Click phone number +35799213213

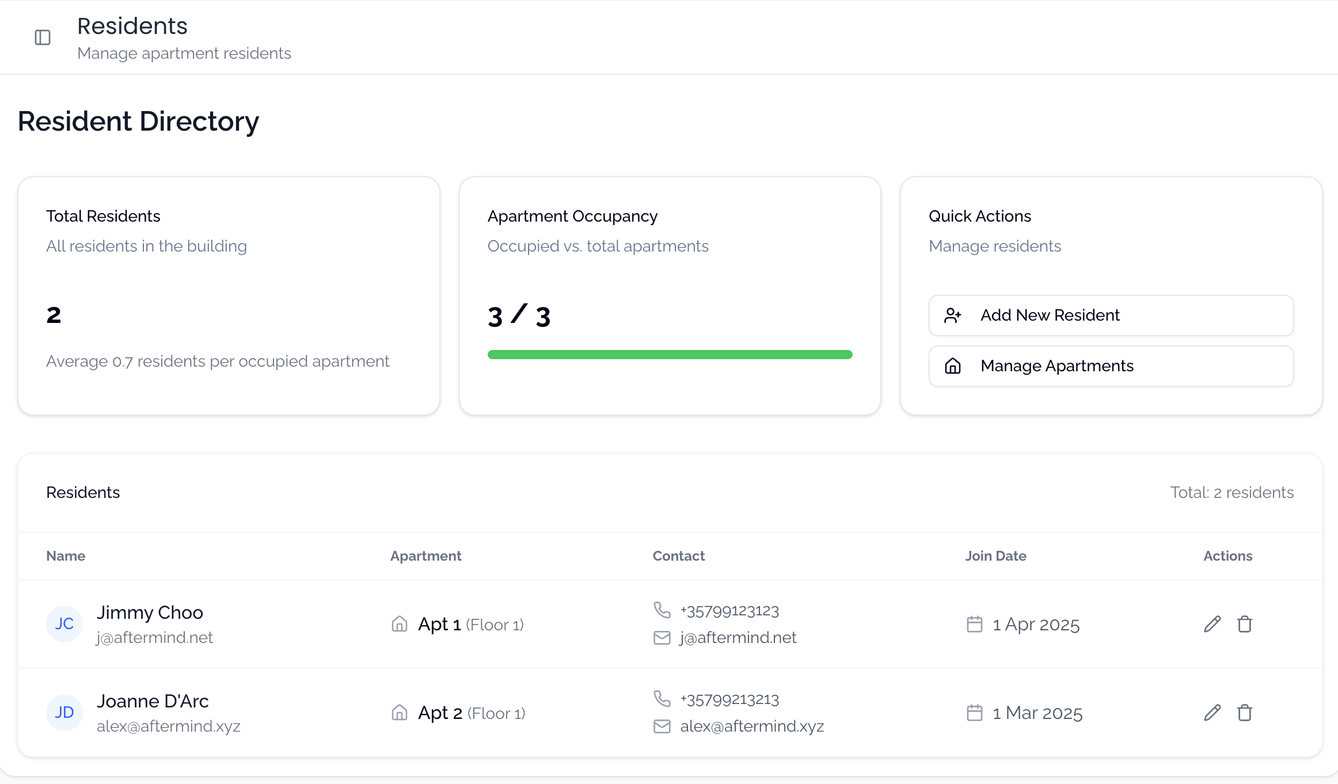click(729, 700)
